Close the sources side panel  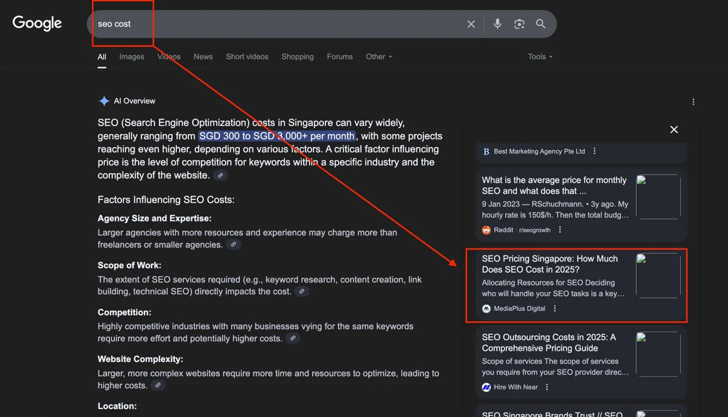coord(674,129)
